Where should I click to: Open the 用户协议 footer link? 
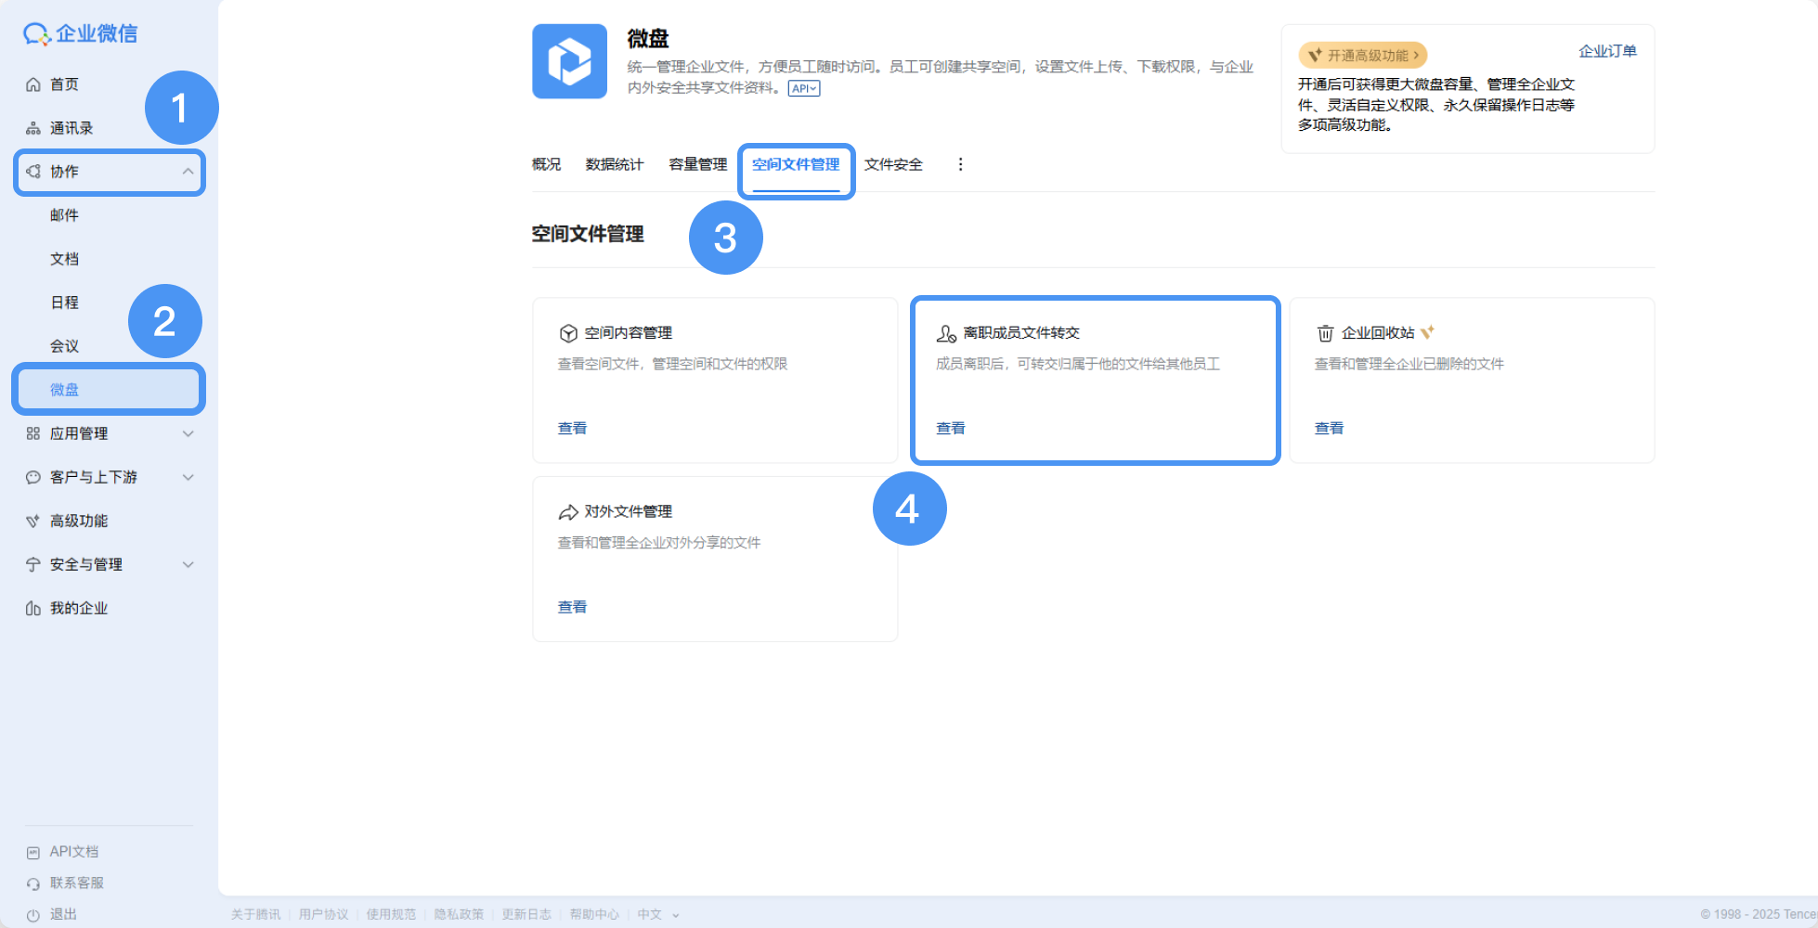coord(323,915)
